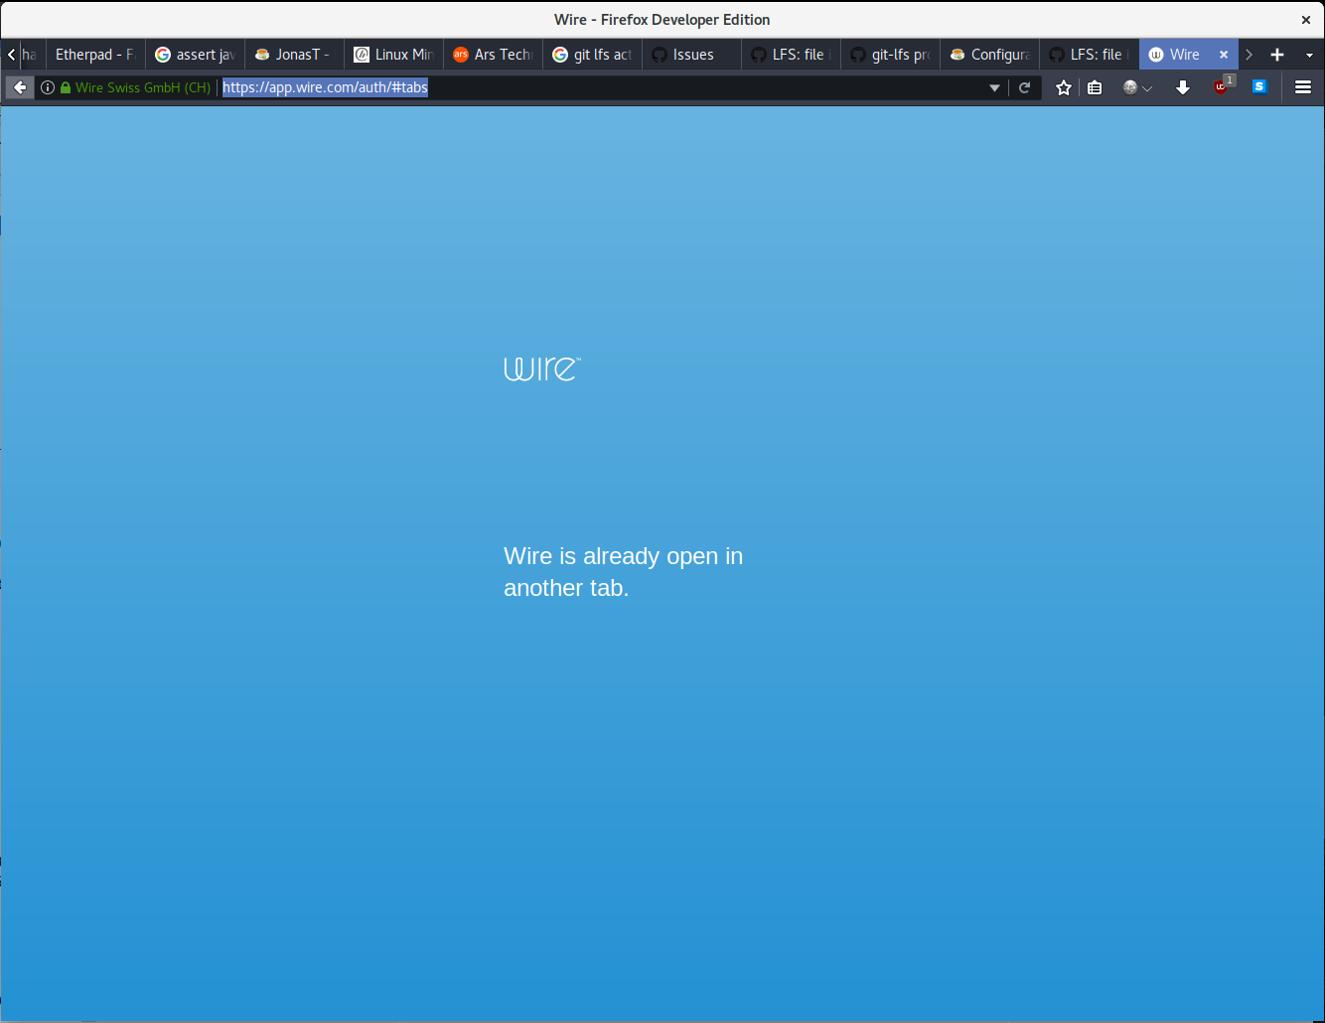Click the globe account container icon
Viewport: 1325px width, 1023px height.
pyautogui.click(x=1129, y=87)
